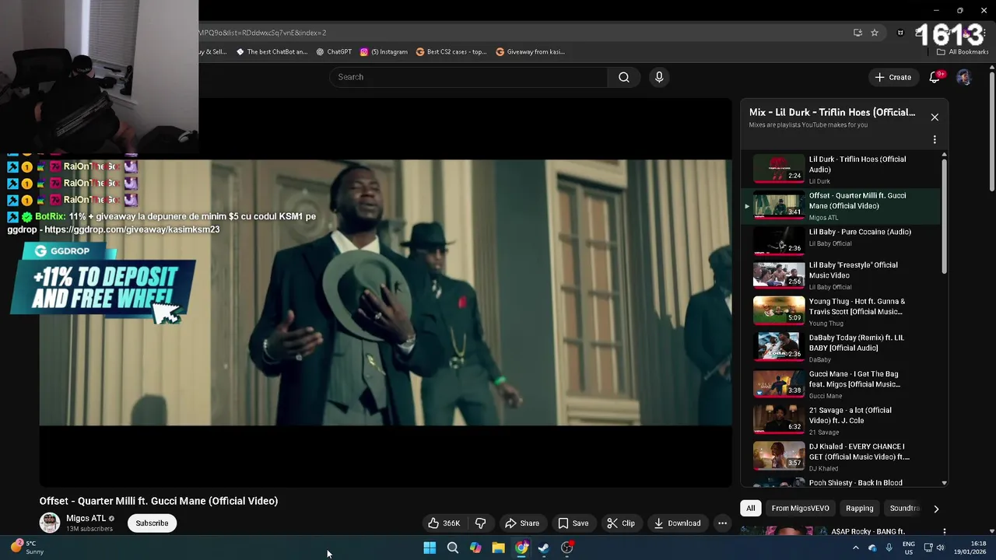
Task: Launch Copilot from the taskbar
Action: click(x=475, y=548)
